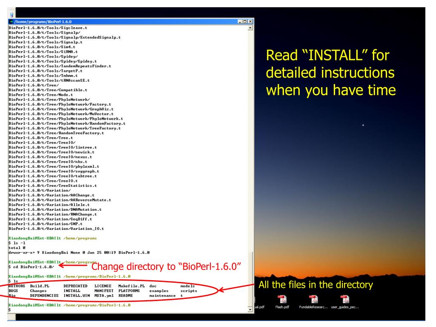Click the terminal scrollbar up arrow
Screen dimensions: 436x327
[x=250, y=28]
